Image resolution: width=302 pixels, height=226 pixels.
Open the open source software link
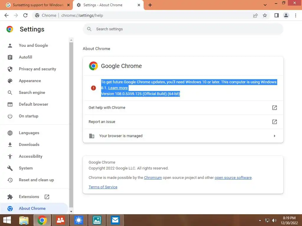[233, 177]
